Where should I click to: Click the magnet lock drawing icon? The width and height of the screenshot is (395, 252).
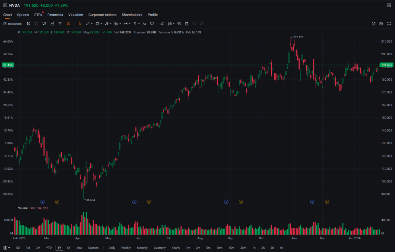coord(170,24)
